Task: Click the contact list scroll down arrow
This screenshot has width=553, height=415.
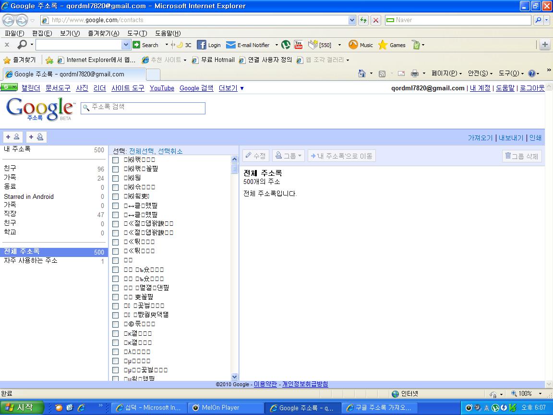Action: [x=235, y=377]
